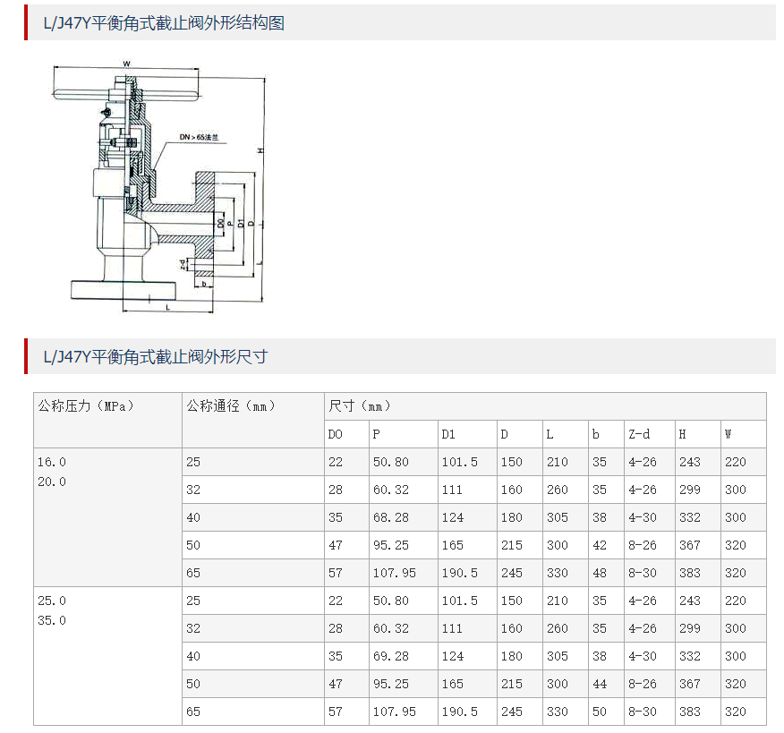Select D1 value 101.5 in the 16.0/20.0 group
The image size is (784, 733).
pos(459,462)
